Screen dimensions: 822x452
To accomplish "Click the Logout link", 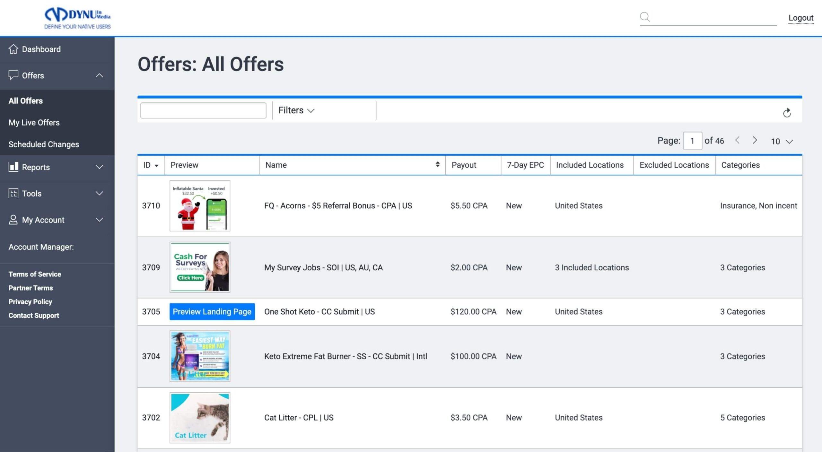I will point(801,18).
